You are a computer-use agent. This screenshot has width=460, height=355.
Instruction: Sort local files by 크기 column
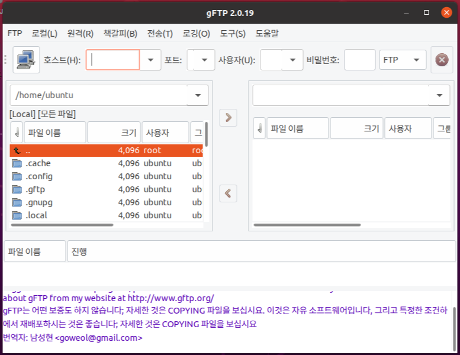tap(114, 132)
